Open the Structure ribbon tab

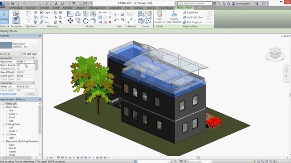pyautogui.click(x=31, y=8)
